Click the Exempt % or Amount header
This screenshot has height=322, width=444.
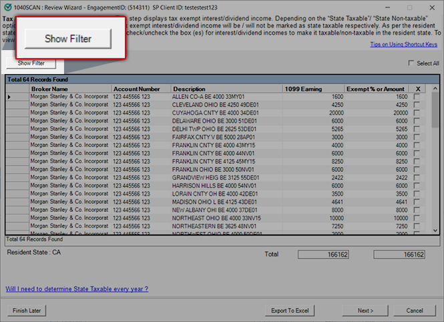375,89
